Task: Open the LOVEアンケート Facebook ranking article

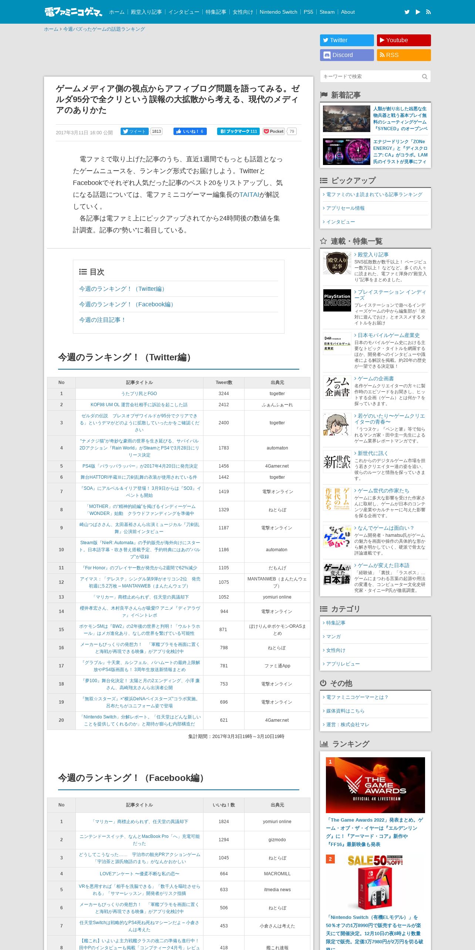Action: (x=139, y=874)
